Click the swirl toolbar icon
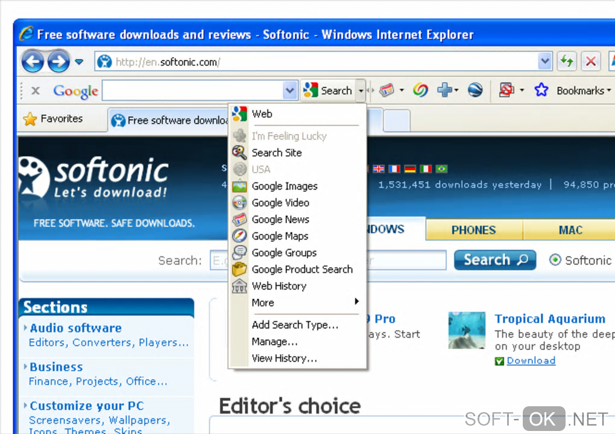Viewport: 615px width, 434px height. point(420,91)
